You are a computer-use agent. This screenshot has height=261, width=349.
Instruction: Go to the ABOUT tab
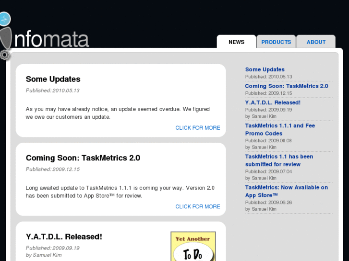pos(316,42)
